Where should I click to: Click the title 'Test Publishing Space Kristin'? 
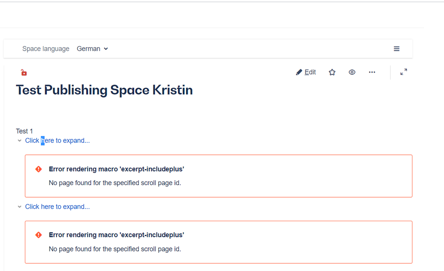(104, 90)
